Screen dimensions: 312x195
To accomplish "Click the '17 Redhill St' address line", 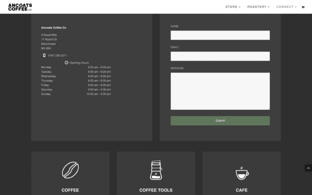I will tap(49, 39).
